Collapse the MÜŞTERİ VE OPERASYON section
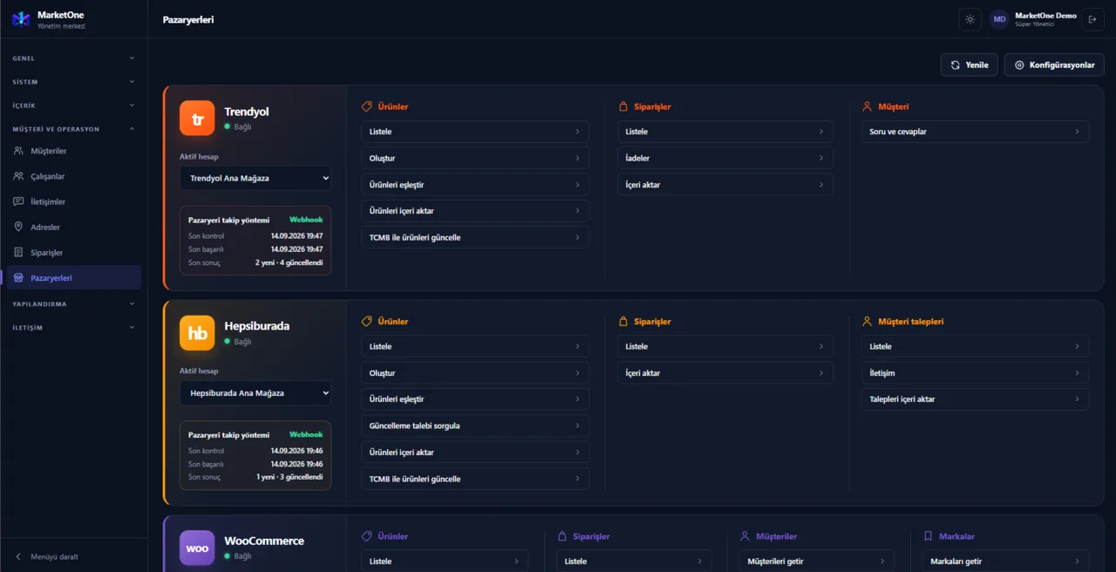The width and height of the screenshot is (1116, 572). [74, 129]
